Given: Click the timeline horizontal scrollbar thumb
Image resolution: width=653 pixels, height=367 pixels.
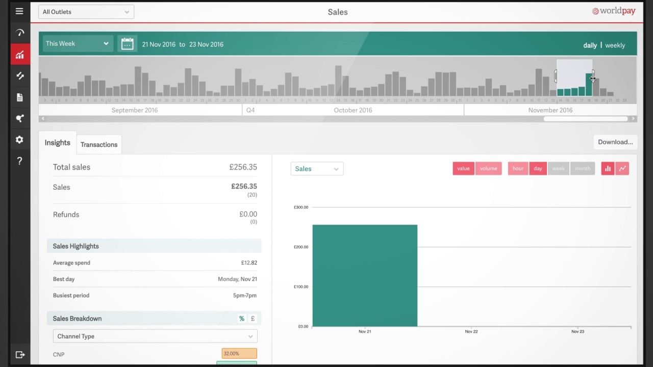Looking at the screenshot, I should [585, 119].
